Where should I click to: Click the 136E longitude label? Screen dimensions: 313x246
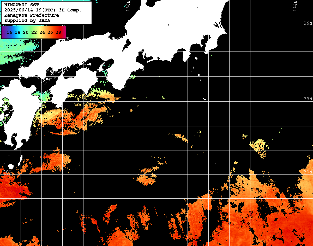[128, 6]
